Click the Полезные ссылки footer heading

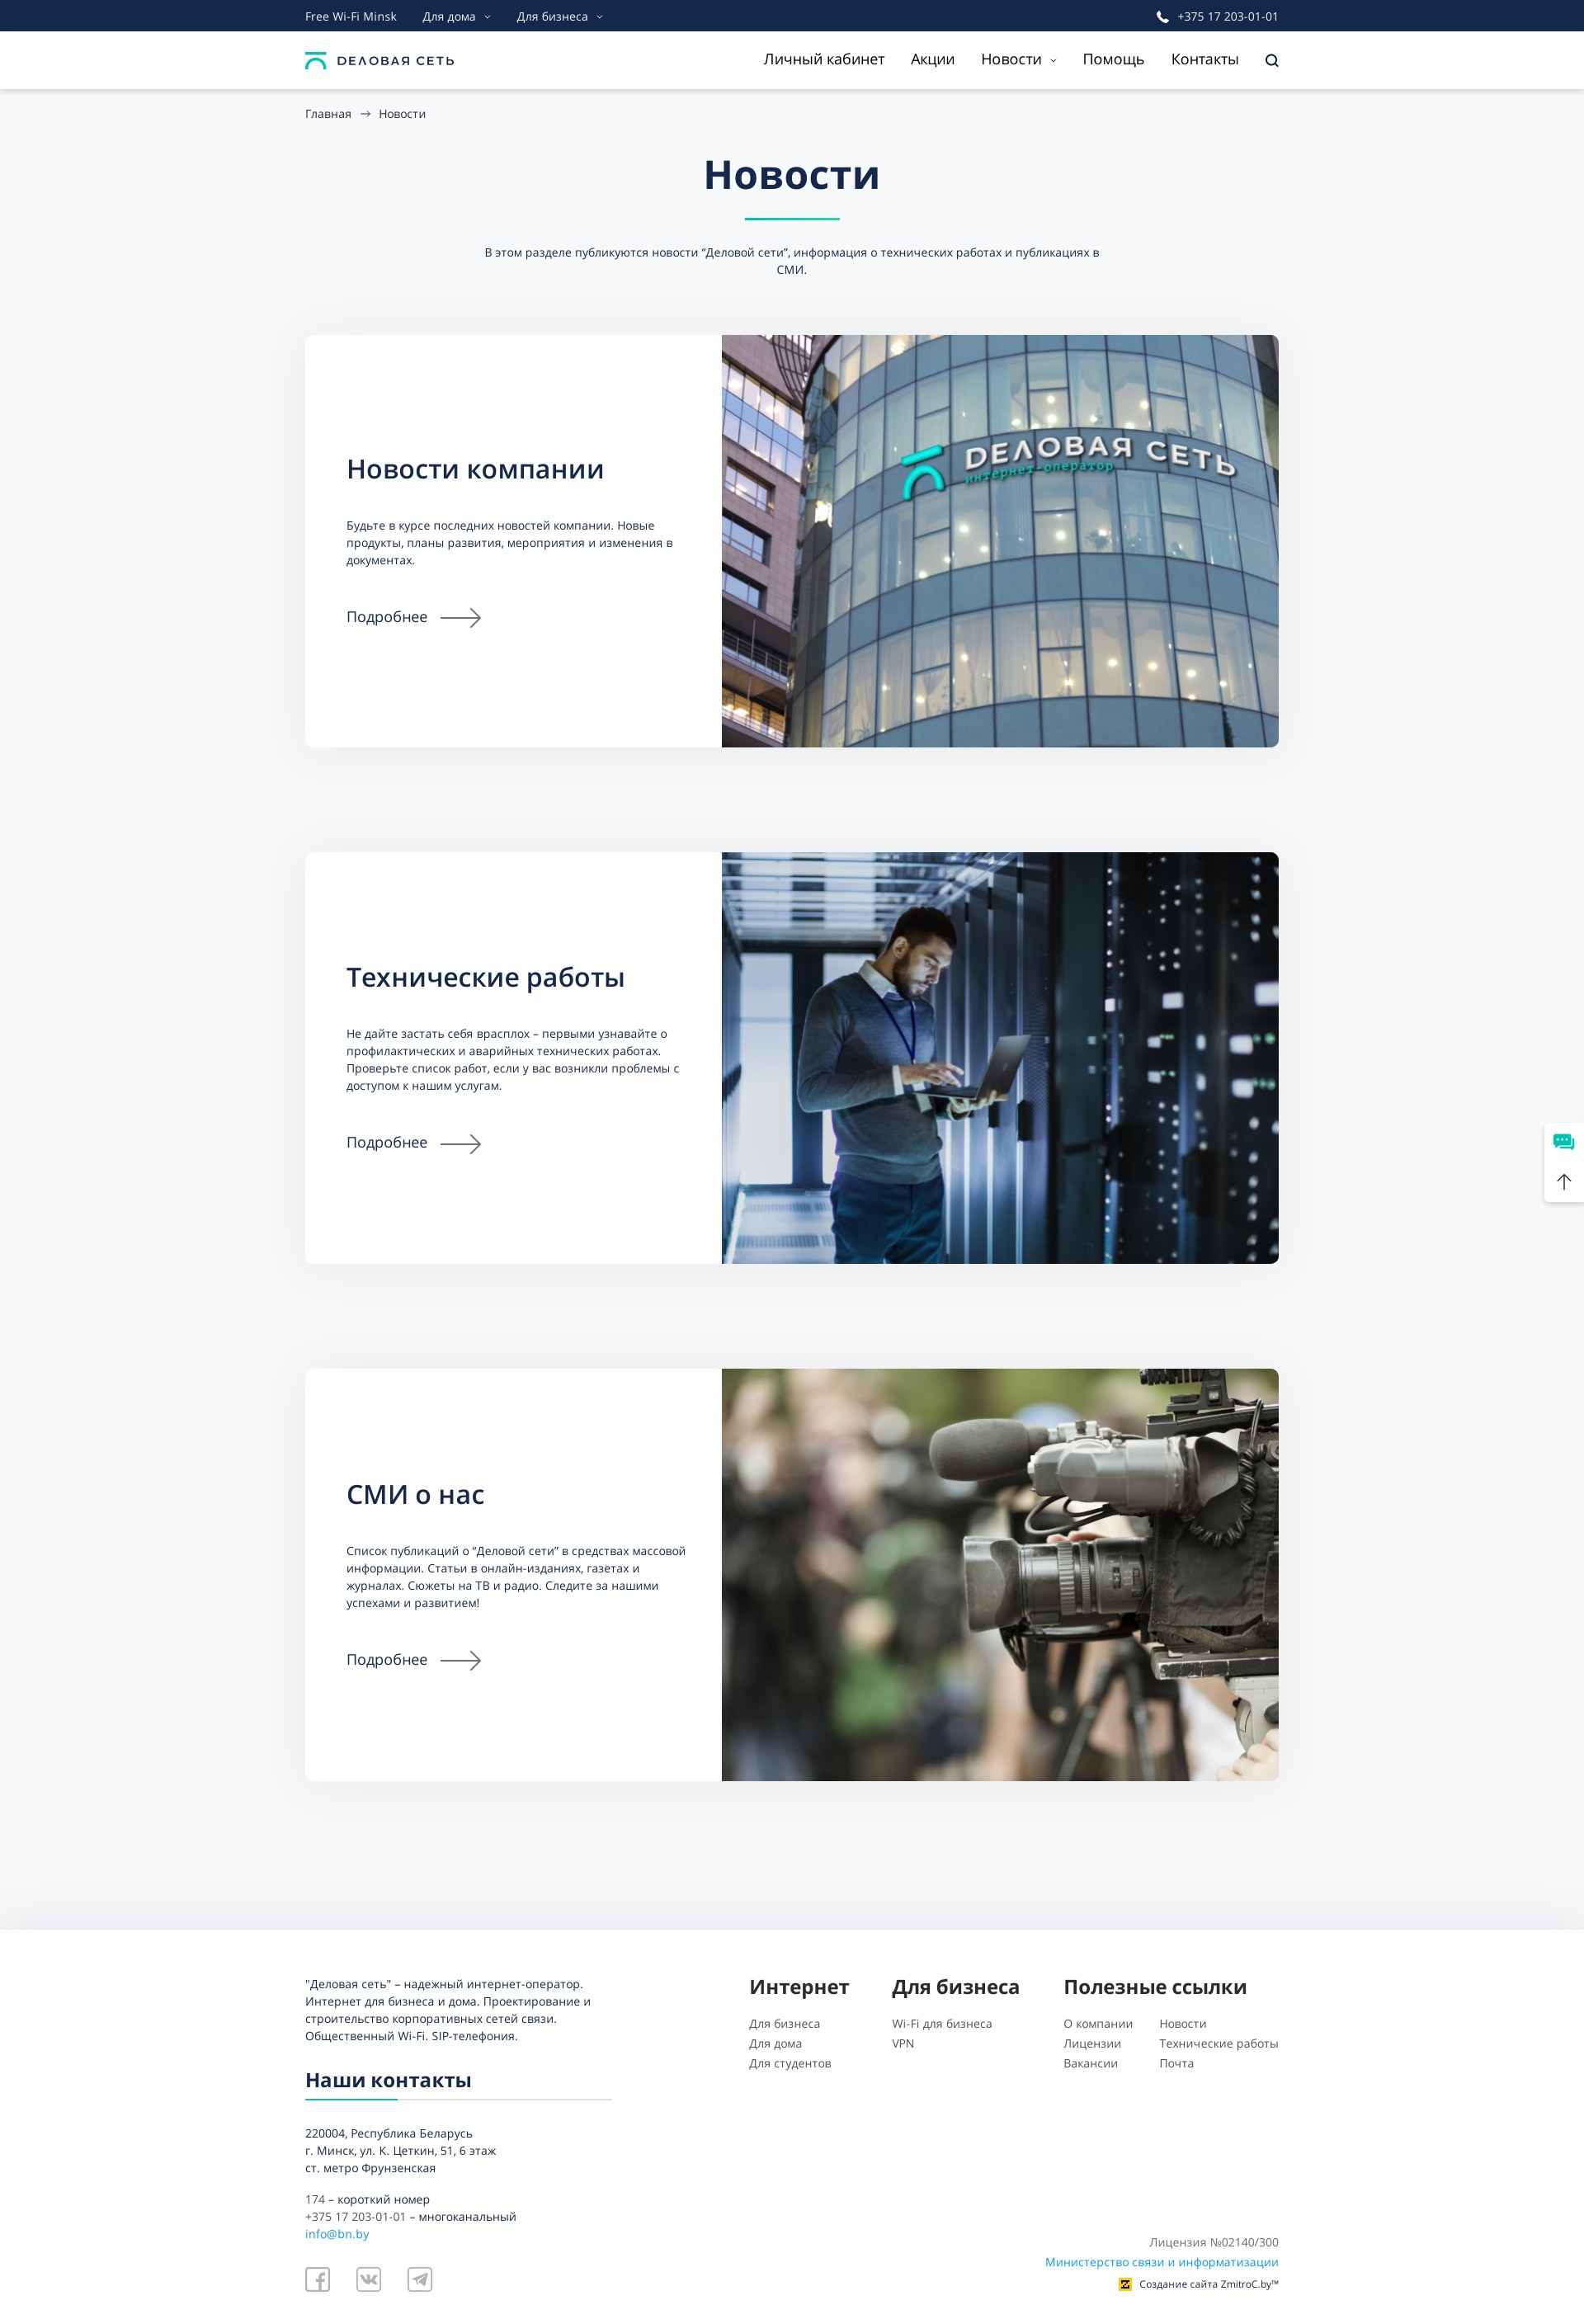tap(1155, 1987)
